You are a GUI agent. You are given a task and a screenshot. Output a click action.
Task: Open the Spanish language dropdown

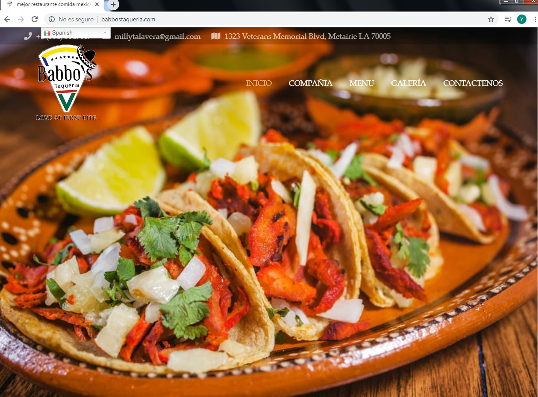coord(76,33)
